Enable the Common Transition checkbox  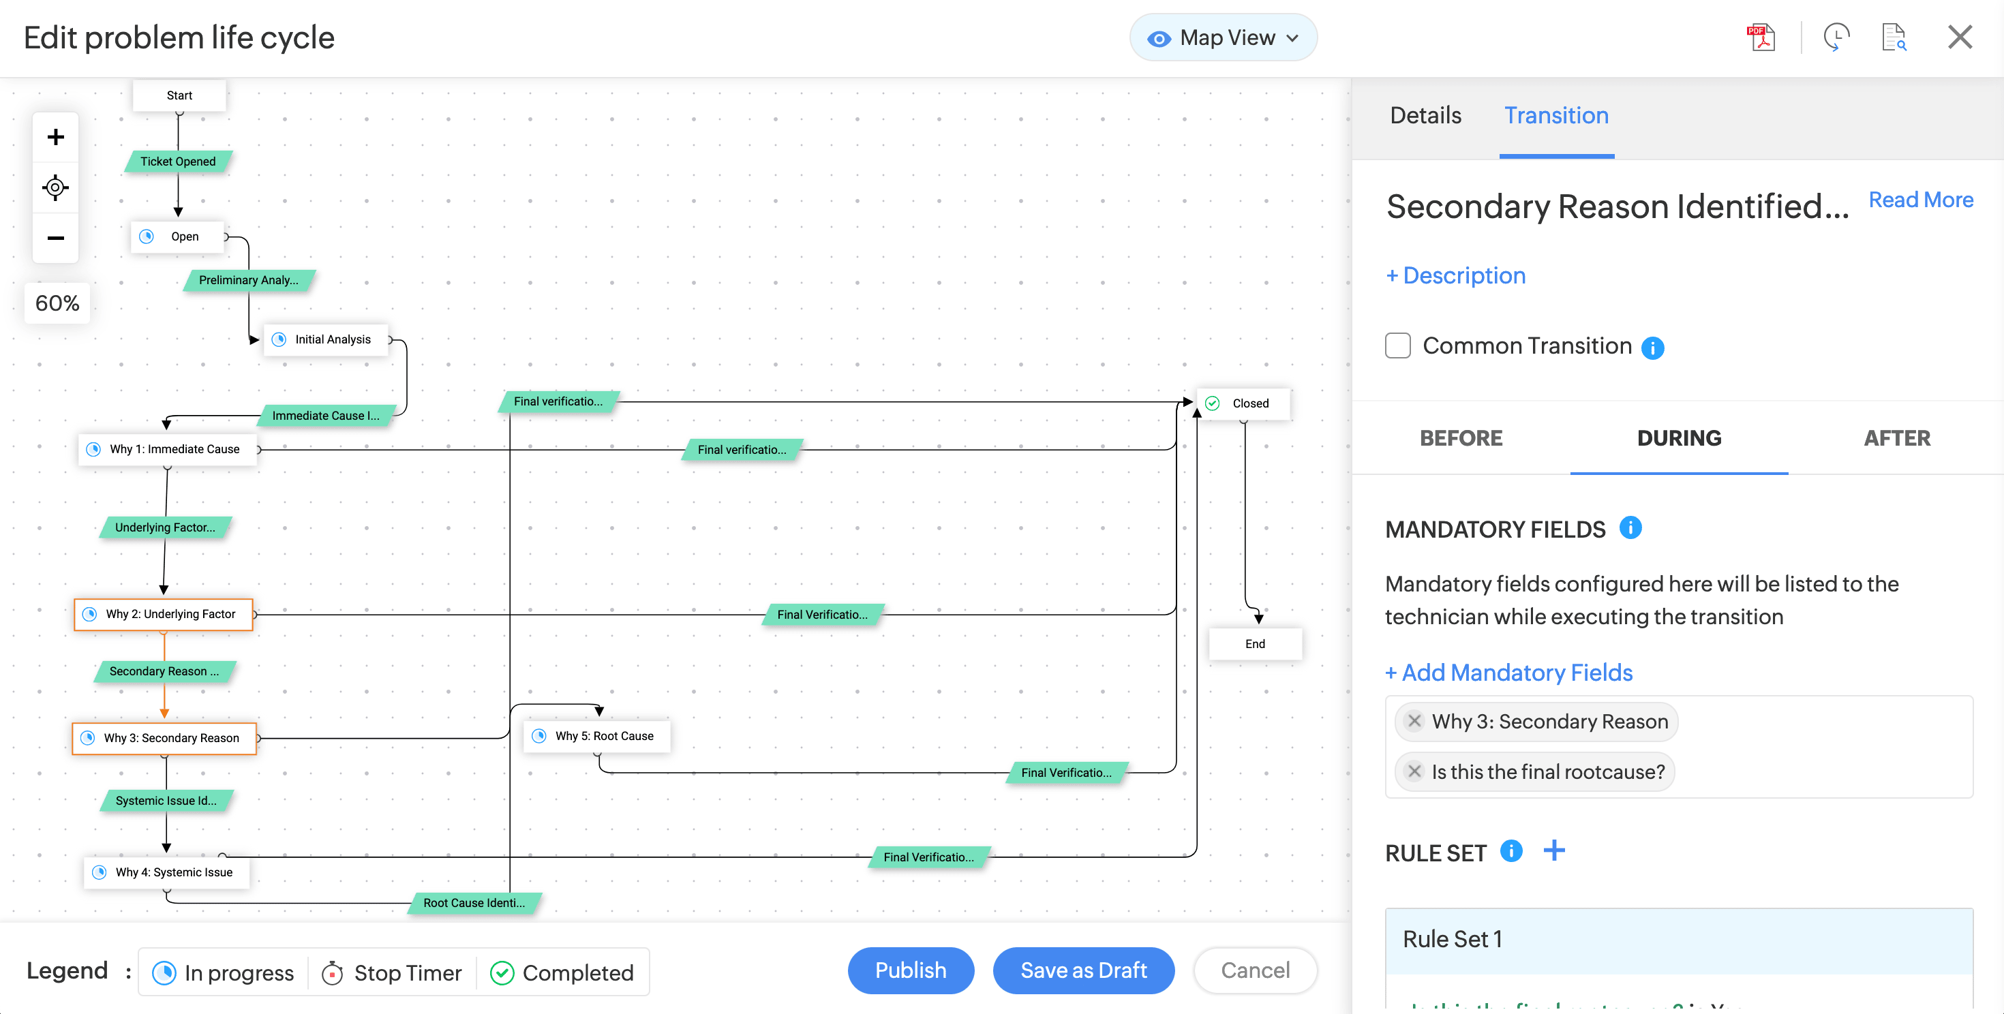(1397, 345)
